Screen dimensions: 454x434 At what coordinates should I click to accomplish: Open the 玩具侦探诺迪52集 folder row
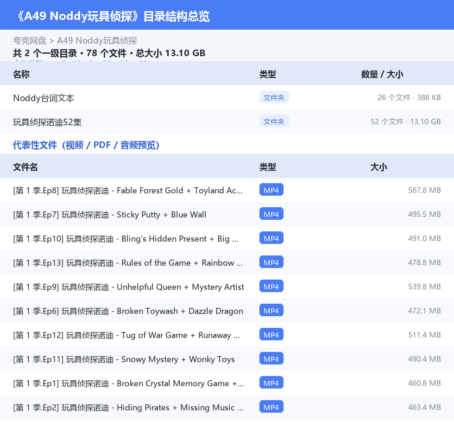click(x=227, y=121)
